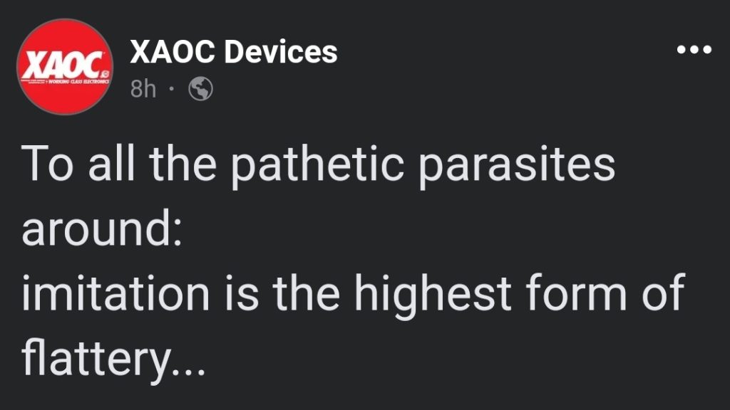Click the word highest in the post

pyautogui.click(x=433, y=295)
